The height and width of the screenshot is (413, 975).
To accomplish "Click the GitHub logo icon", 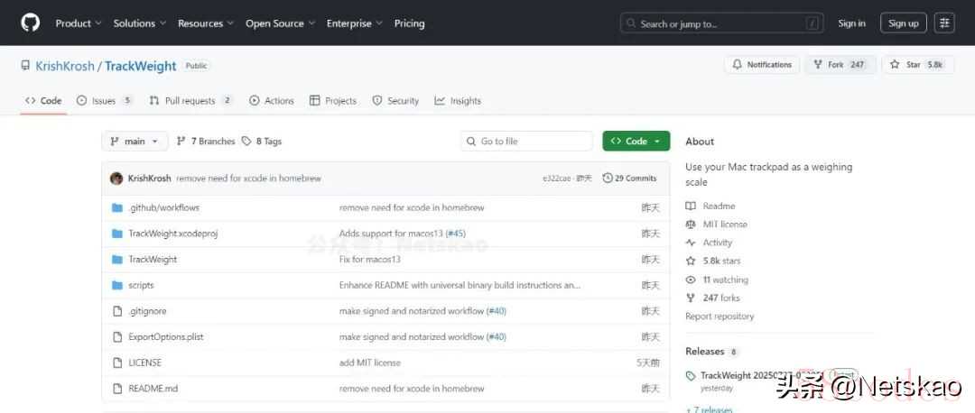I will [x=31, y=23].
